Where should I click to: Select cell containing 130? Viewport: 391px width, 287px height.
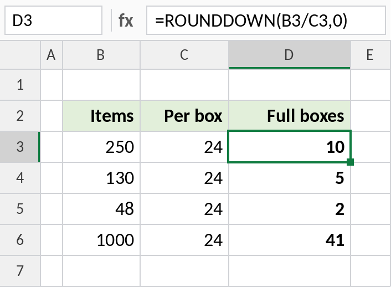pyautogui.click(x=101, y=178)
